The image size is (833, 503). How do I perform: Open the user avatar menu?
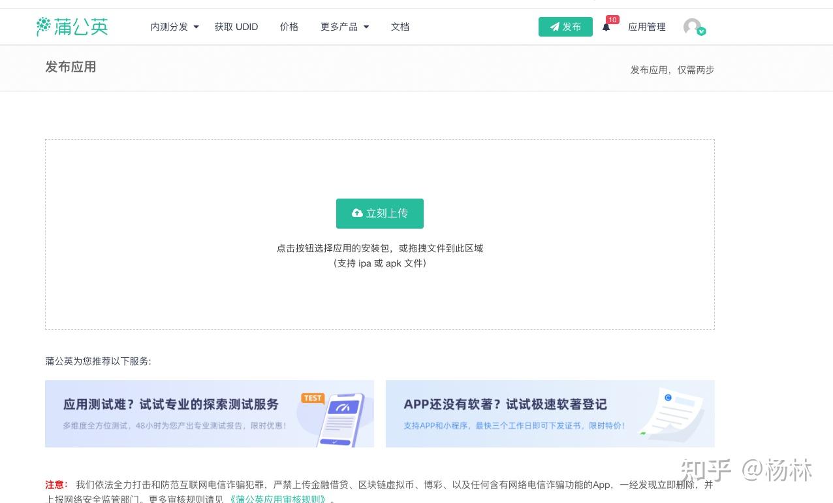(694, 27)
